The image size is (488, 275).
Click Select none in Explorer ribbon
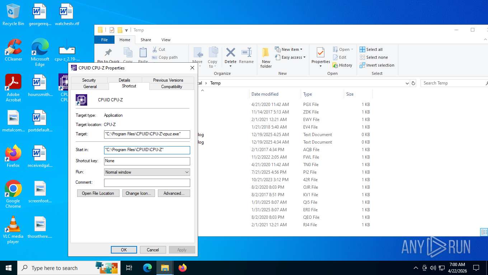(374, 57)
